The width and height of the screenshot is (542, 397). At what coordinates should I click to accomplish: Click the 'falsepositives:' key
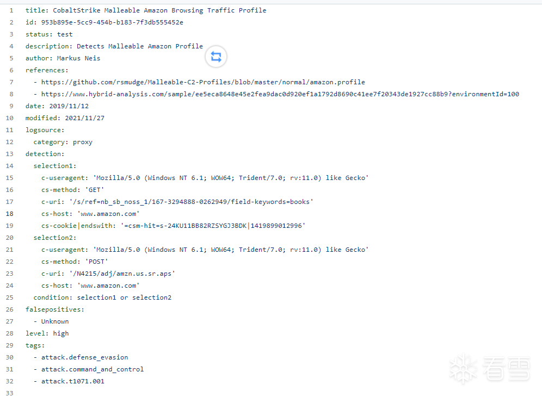(54, 309)
